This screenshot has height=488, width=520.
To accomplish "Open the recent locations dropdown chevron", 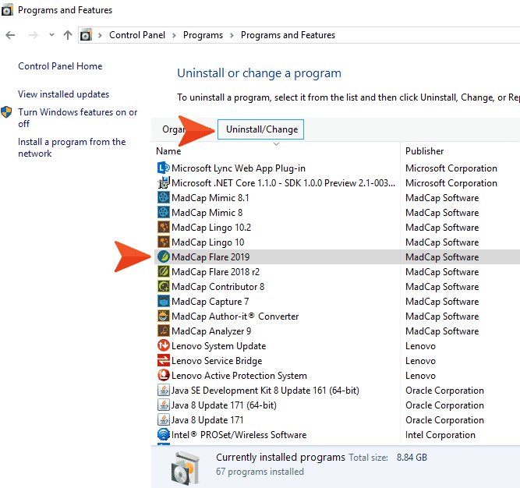I will tap(51, 34).
